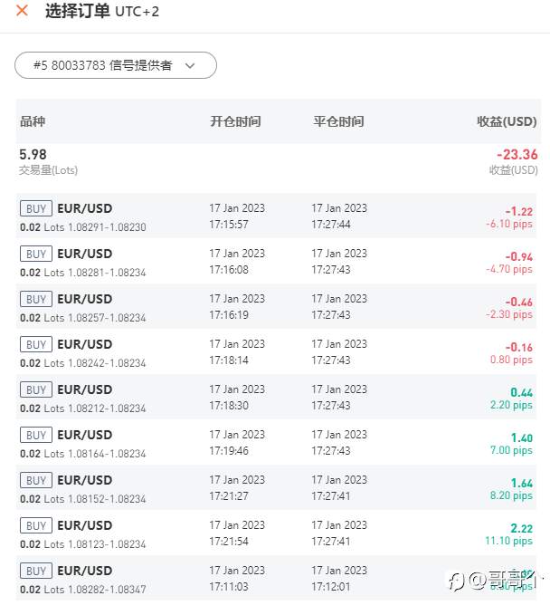550x615 pixels.
Task: Click the BUY badge of the 1.08282-1.08347 order
Action: point(36,571)
